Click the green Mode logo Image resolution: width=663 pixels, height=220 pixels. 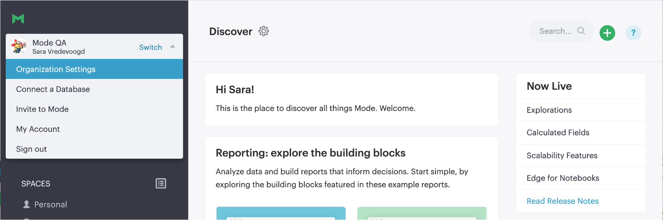click(18, 19)
